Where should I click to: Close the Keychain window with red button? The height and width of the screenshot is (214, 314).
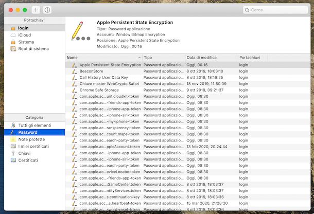pos(11,10)
